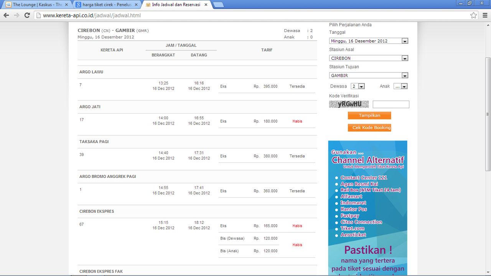Click the page icon in the address bar

point(38,16)
